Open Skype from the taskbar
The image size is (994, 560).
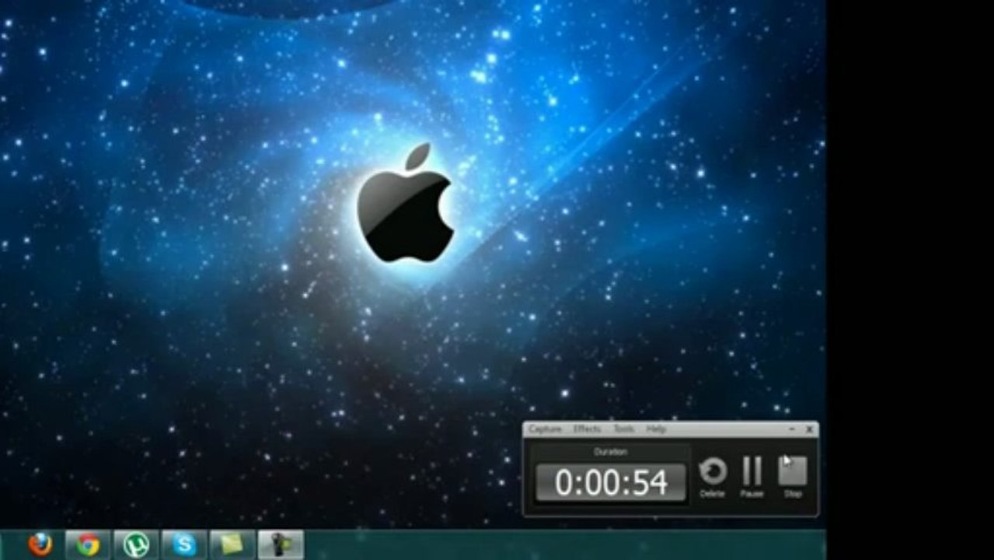[x=184, y=544]
